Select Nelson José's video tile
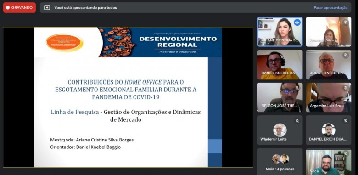 coord(280,97)
